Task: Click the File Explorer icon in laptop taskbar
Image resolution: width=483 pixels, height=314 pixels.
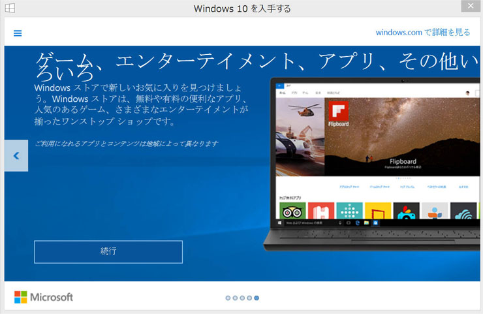Action: [366, 223]
